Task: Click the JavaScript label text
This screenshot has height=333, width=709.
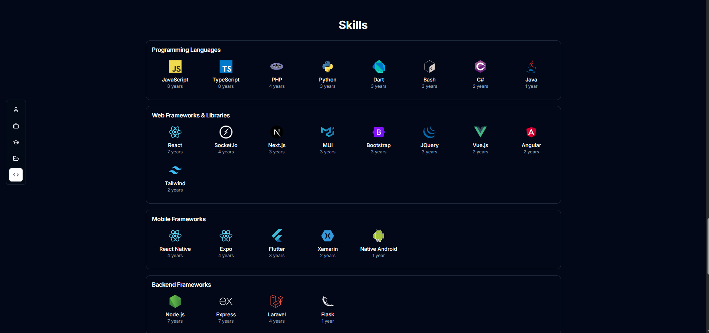Action: (175, 80)
